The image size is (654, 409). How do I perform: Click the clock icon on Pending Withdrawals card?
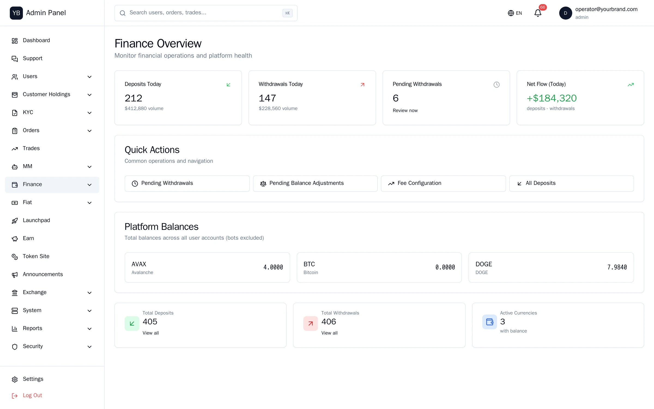[496, 85]
